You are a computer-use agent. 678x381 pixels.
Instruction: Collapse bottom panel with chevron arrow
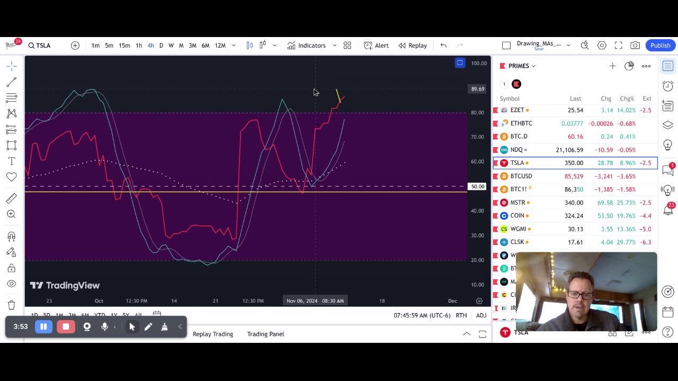(467, 334)
